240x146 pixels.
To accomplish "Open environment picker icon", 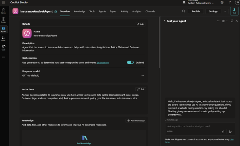I will click(184, 2).
